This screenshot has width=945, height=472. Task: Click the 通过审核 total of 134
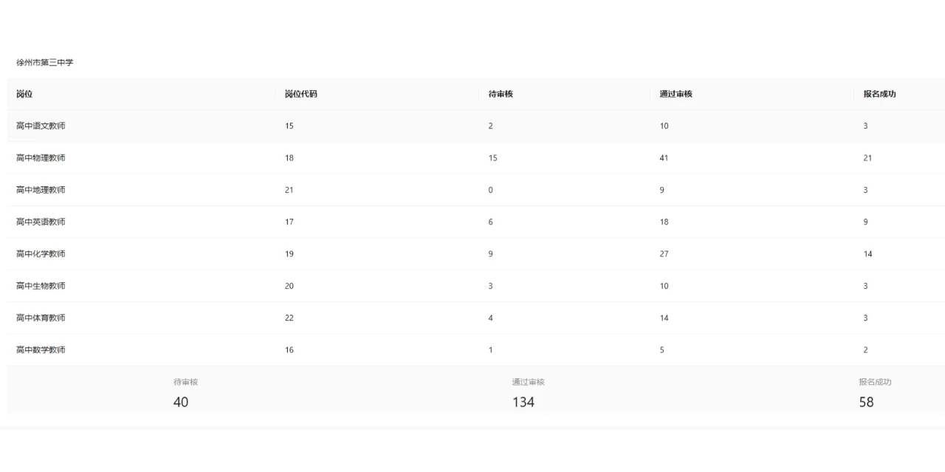click(523, 402)
